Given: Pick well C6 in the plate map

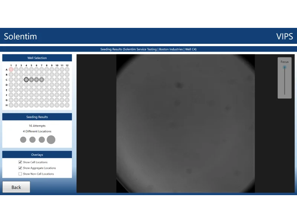Looking at the screenshot, I should tap(36, 80).
